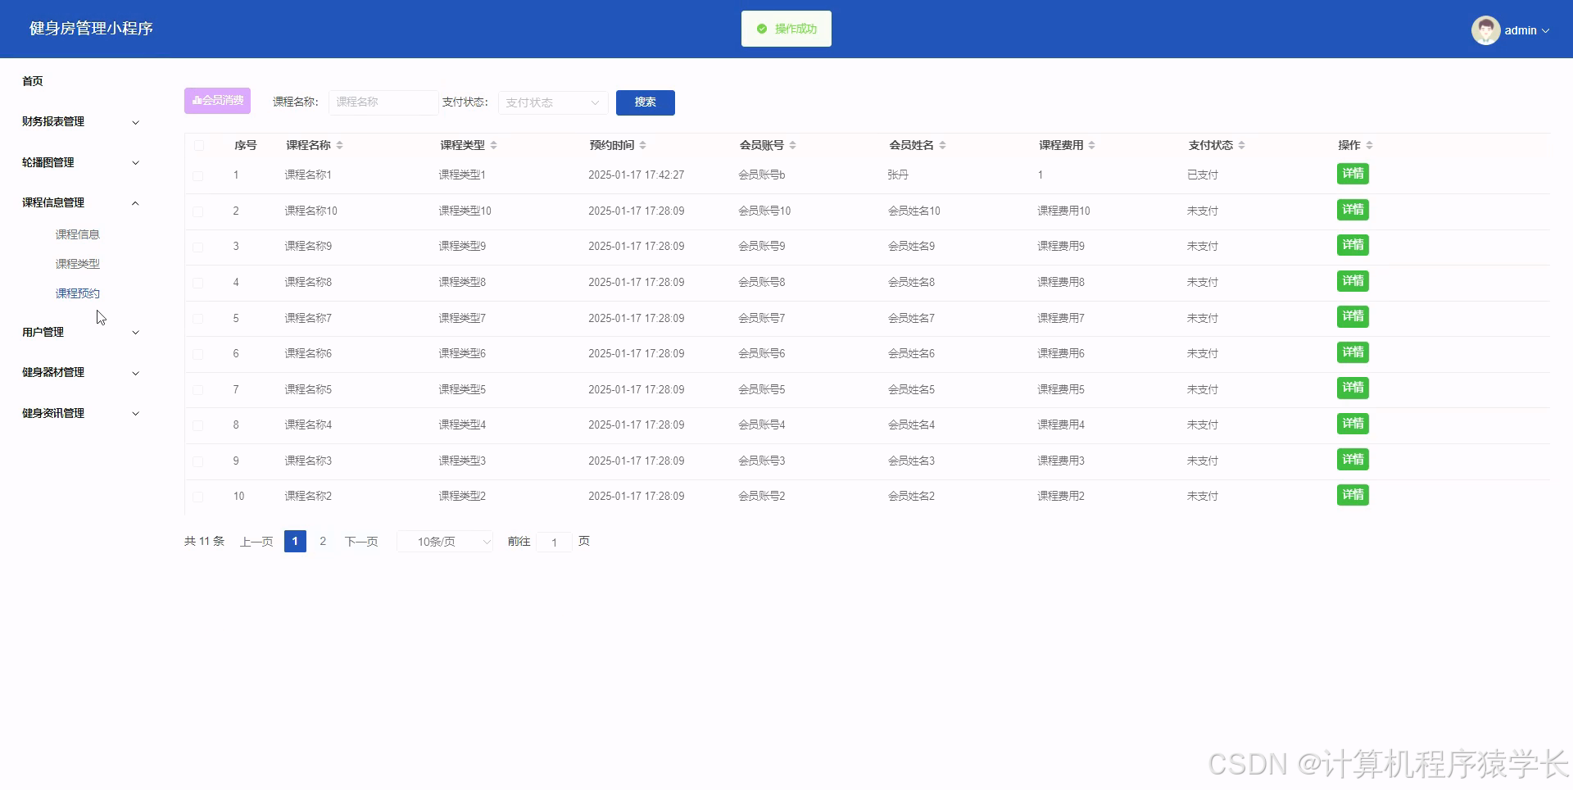Click the admin avatar image
Screen dimensions: 1573x790
(x=1485, y=30)
